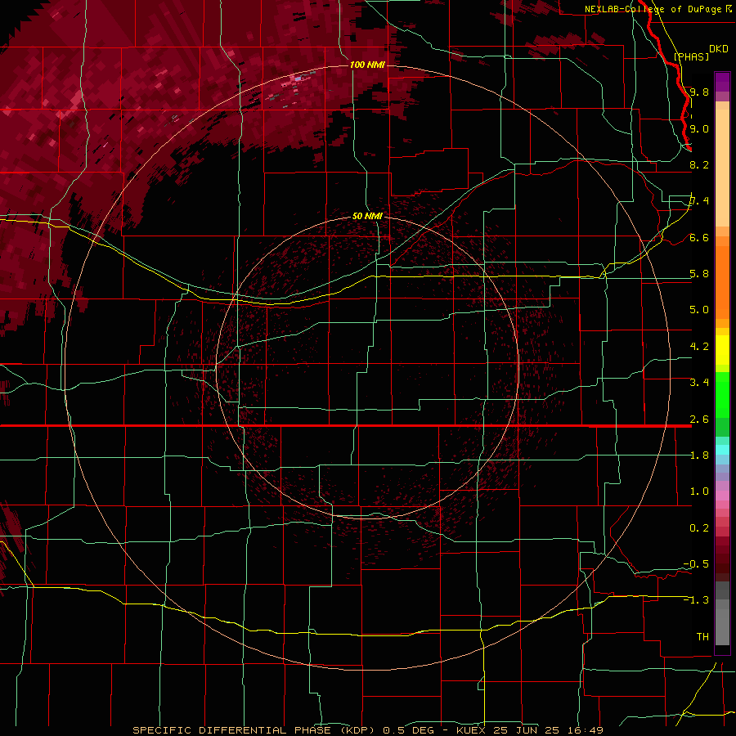Select the large peach segment of the color bar

pos(722,168)
